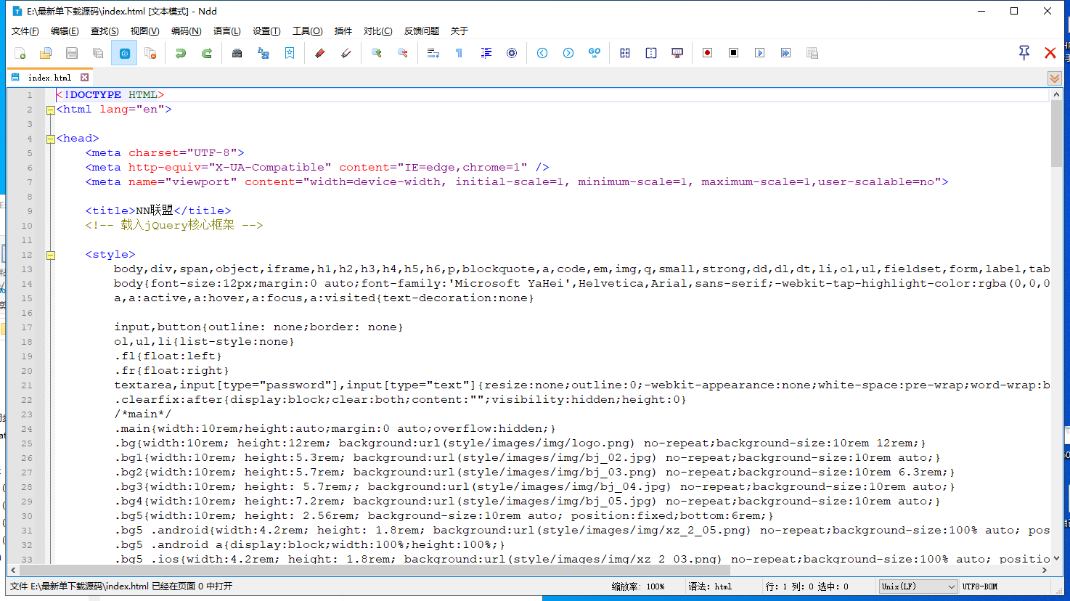Click the horizontal scrollbar right arrow
This screenshot has width=1070, height=601.
1045,571
